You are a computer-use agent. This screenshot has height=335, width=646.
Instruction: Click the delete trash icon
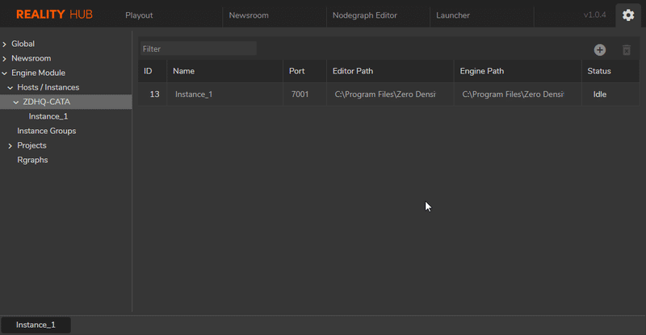(x=627, y=50)
